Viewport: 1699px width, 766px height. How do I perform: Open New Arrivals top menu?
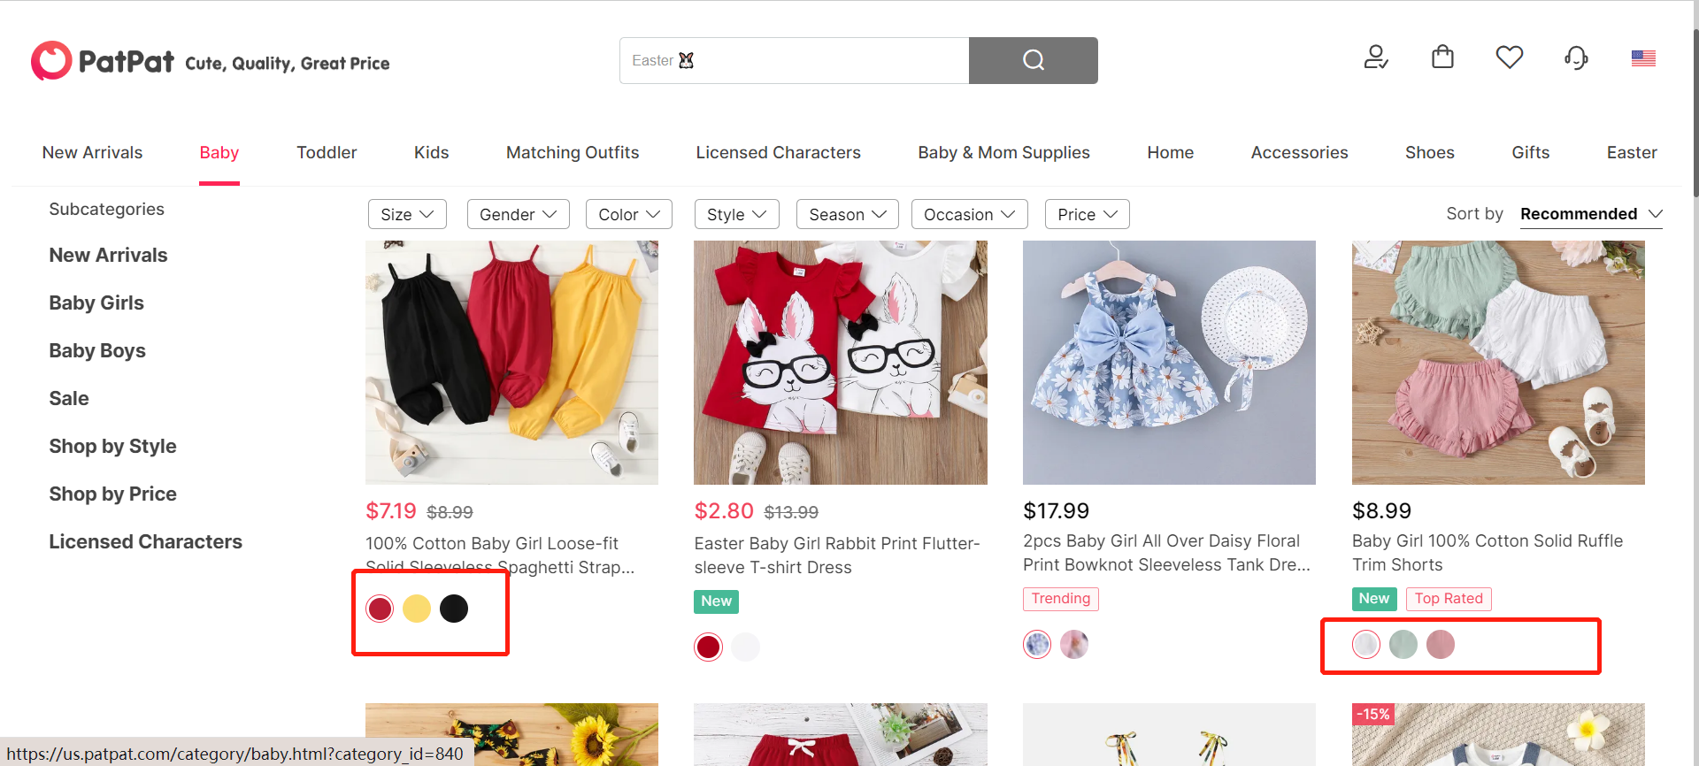tap(92, 152)
